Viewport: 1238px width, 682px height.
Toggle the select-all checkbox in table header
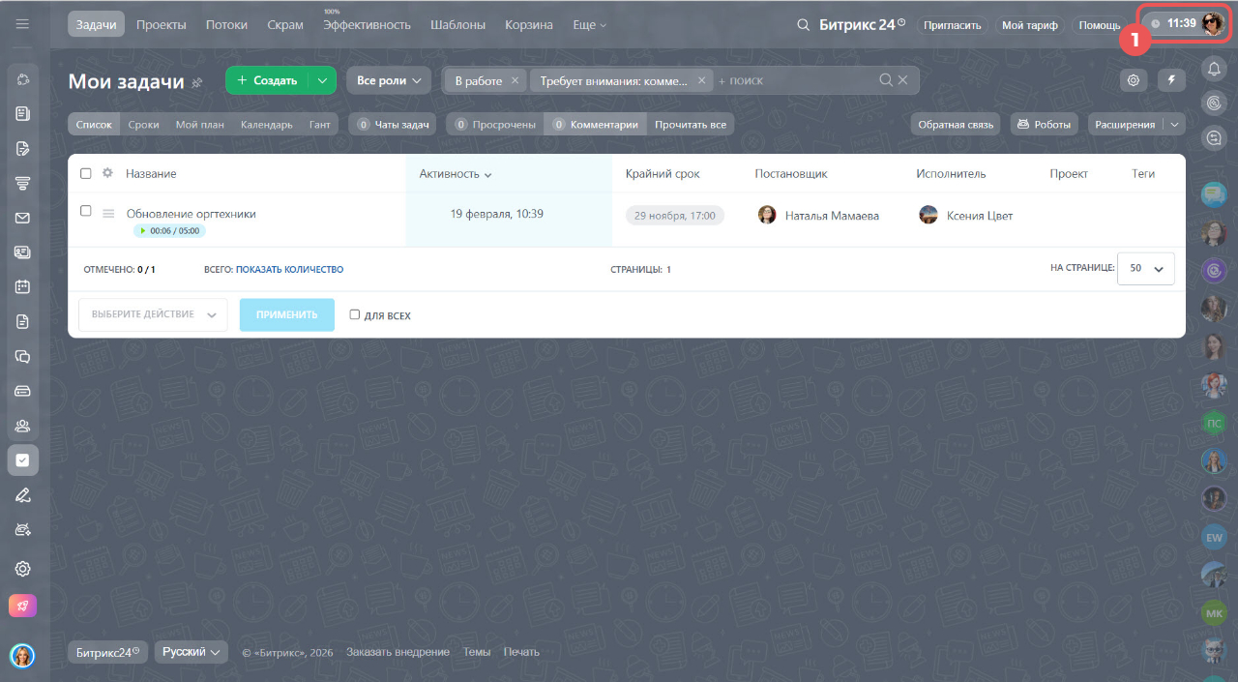86,173
